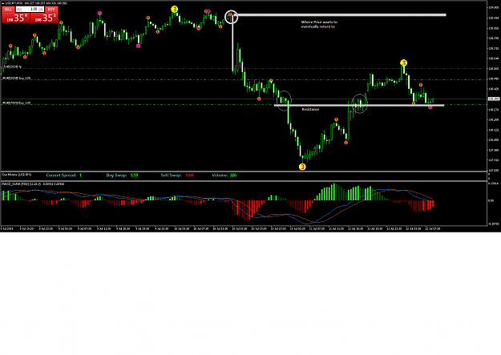501x355 pixels.
Task: Increase lot size with the volume up arrow
Action: tap(41, 10)
